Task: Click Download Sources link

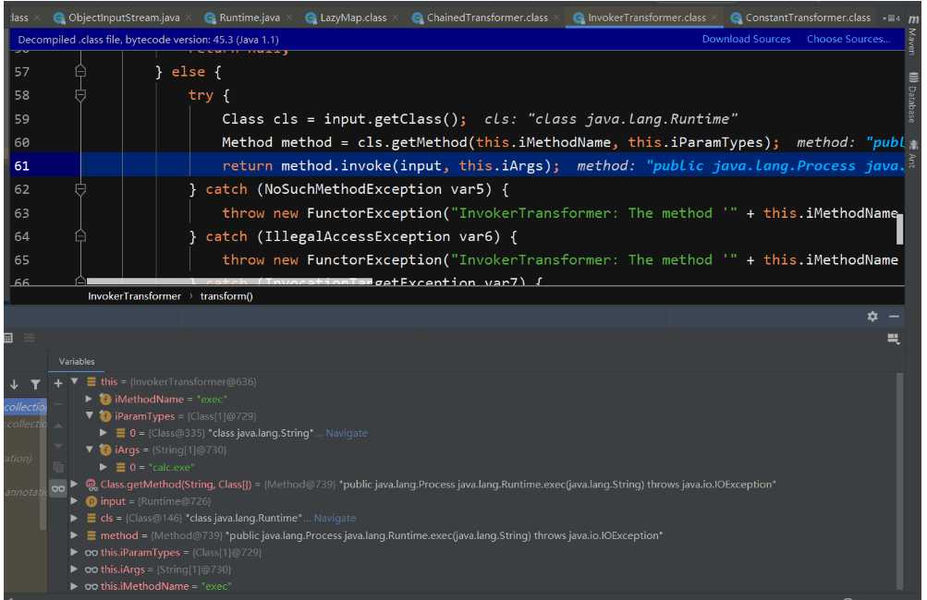Action: tap(746, 39)
